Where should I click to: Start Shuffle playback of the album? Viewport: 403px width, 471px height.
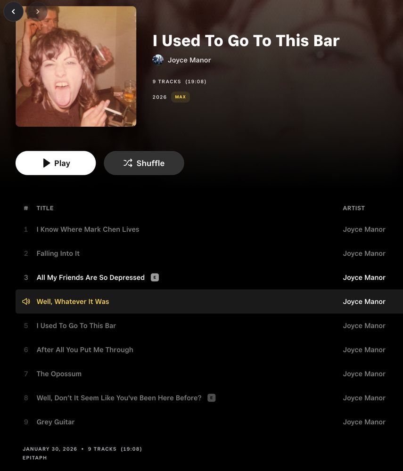coord(144,163)
